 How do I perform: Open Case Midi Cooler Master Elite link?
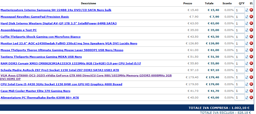coord(35,91)
